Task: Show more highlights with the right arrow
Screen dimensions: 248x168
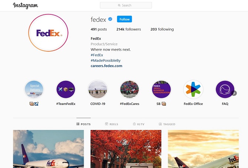Action: coord(234,93)
